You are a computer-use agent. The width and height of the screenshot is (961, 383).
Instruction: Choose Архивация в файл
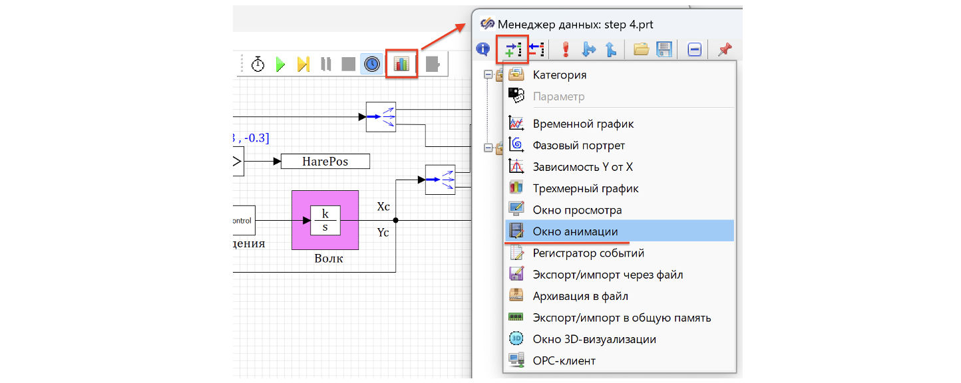coord(620,296)
